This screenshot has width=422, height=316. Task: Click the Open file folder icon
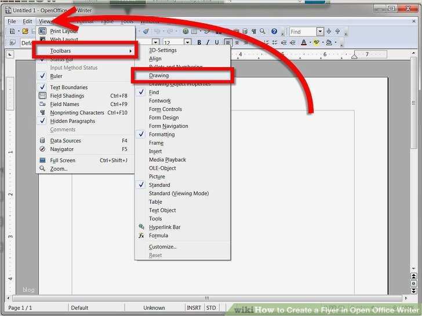(x=26, y=31)
